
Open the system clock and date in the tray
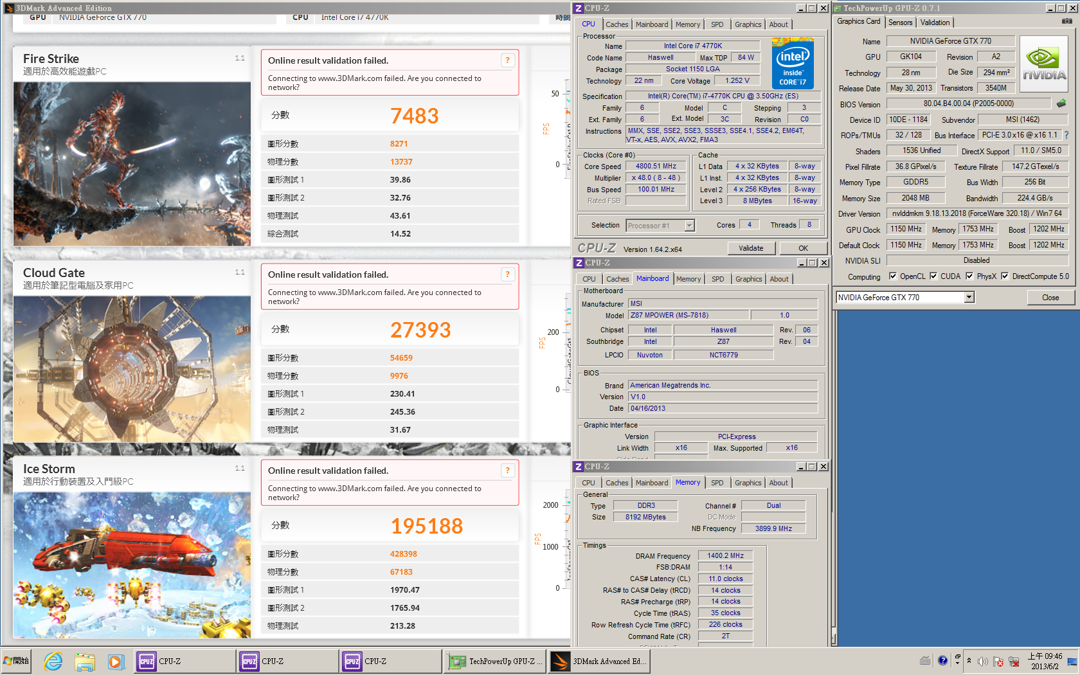[1045, 661]
